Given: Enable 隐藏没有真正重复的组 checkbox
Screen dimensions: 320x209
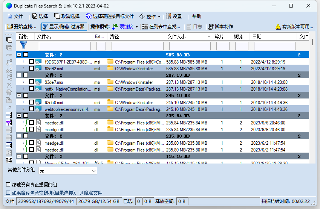Looking at the screenshot, I should pyautogui.click(x=8, y=184).
